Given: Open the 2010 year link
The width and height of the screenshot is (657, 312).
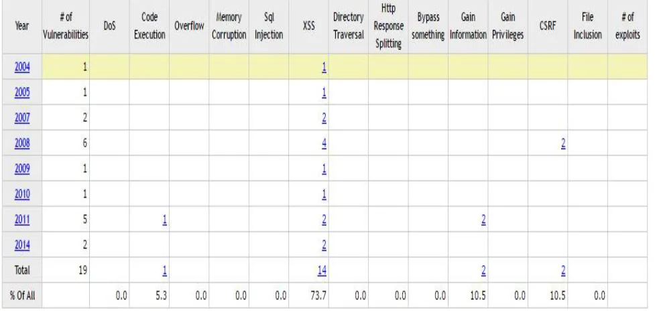Looking at the screenshot, I should coord(22,194).
